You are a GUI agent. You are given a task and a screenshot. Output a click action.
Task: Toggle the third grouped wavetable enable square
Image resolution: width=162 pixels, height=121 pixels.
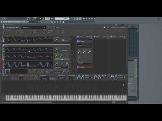4,68
